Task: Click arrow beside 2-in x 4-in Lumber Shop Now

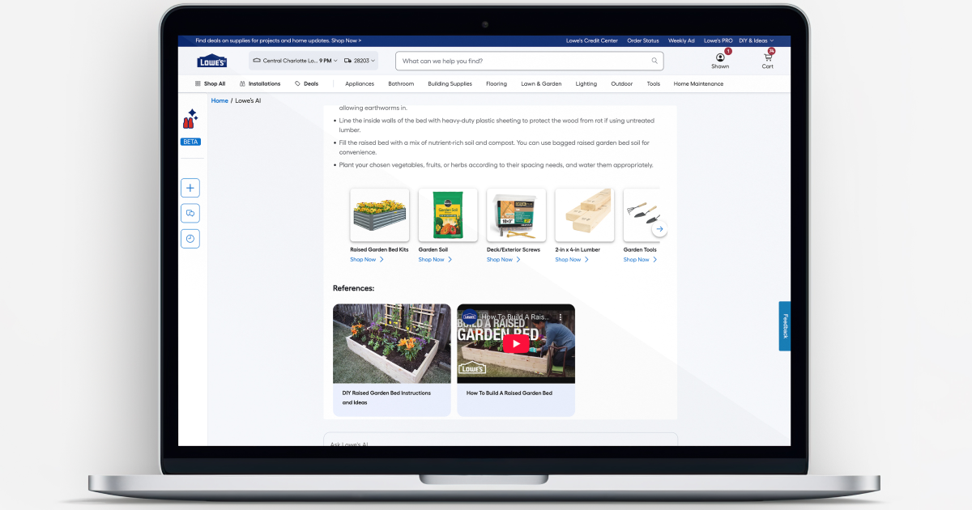Action: (586, 260)
